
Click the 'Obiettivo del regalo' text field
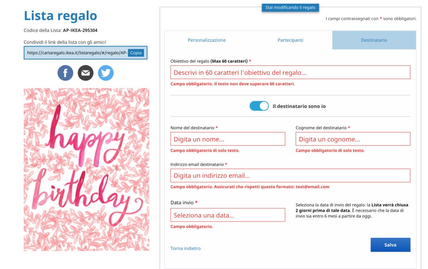[x=290, y=72]
